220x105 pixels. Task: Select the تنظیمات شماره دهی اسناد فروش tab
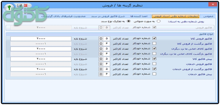click(x=175, y=16)
